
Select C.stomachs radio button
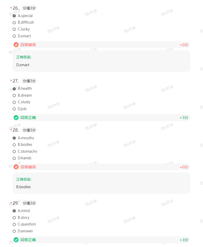click(x=14, y=152)
